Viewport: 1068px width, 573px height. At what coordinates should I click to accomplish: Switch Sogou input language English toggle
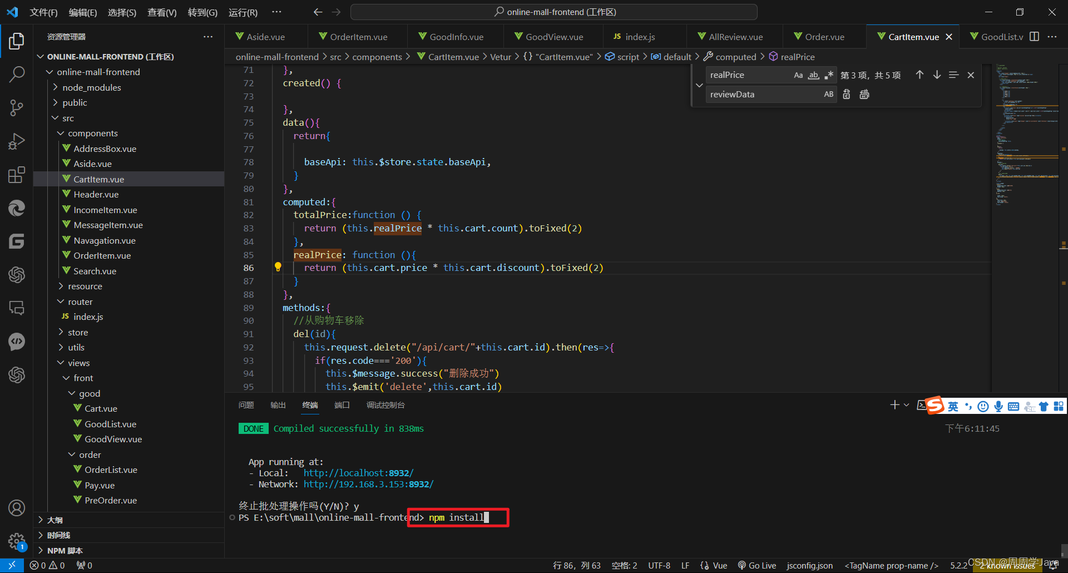(953, 407)
